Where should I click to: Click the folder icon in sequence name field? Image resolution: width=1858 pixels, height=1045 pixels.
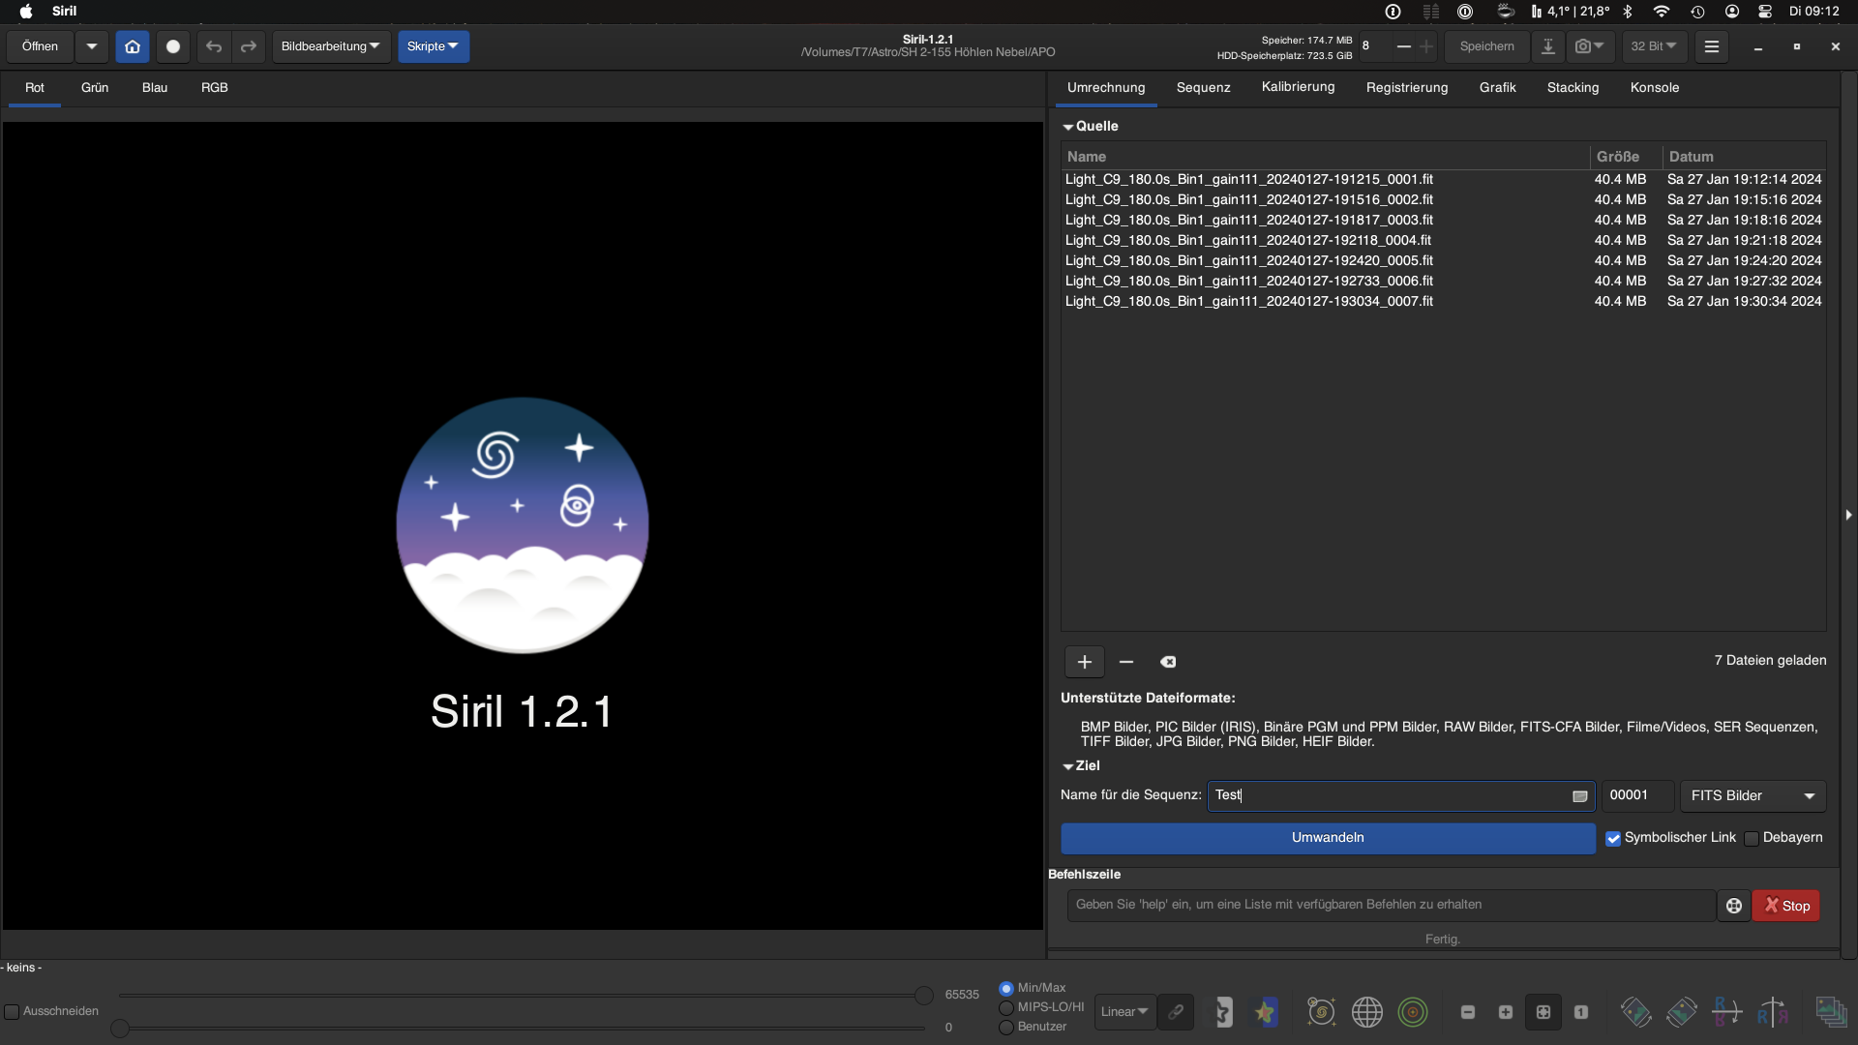pos(1580,796)
